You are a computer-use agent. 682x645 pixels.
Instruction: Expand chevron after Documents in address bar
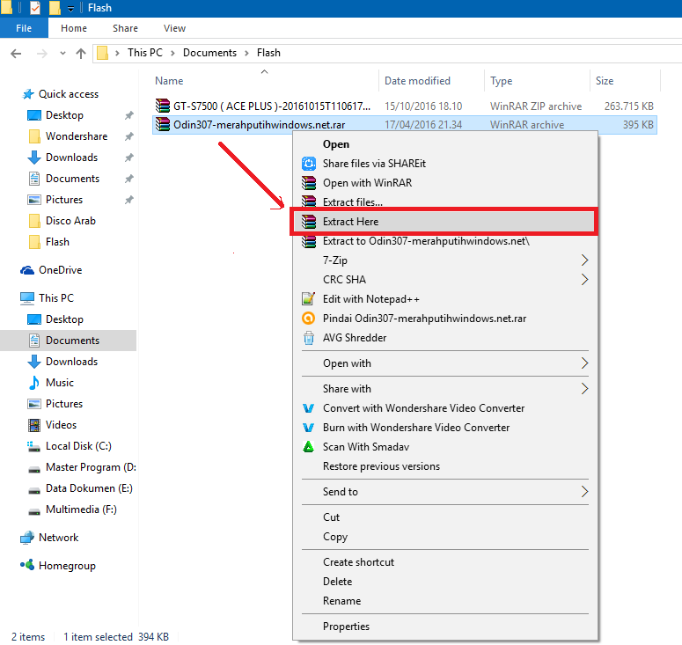point(246,53)
